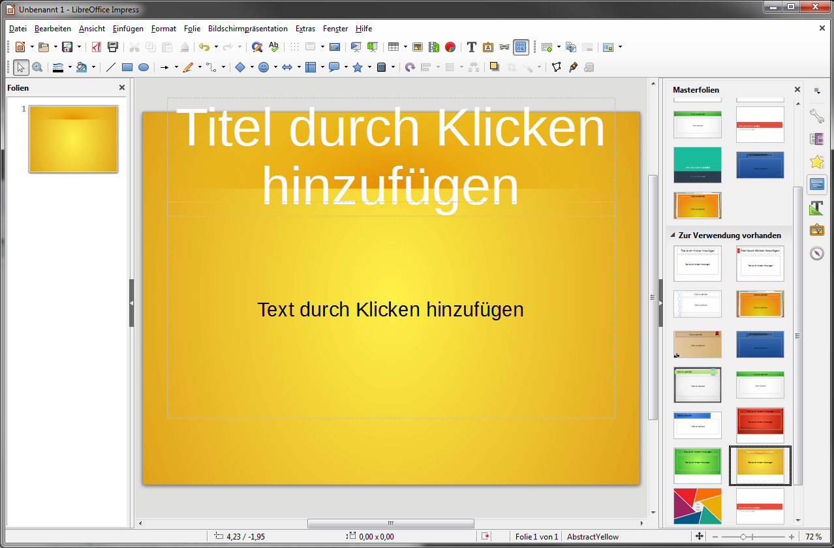Click the New presentation icon
This screenshot has width=834, height=548.
click(x=20, y=47)
